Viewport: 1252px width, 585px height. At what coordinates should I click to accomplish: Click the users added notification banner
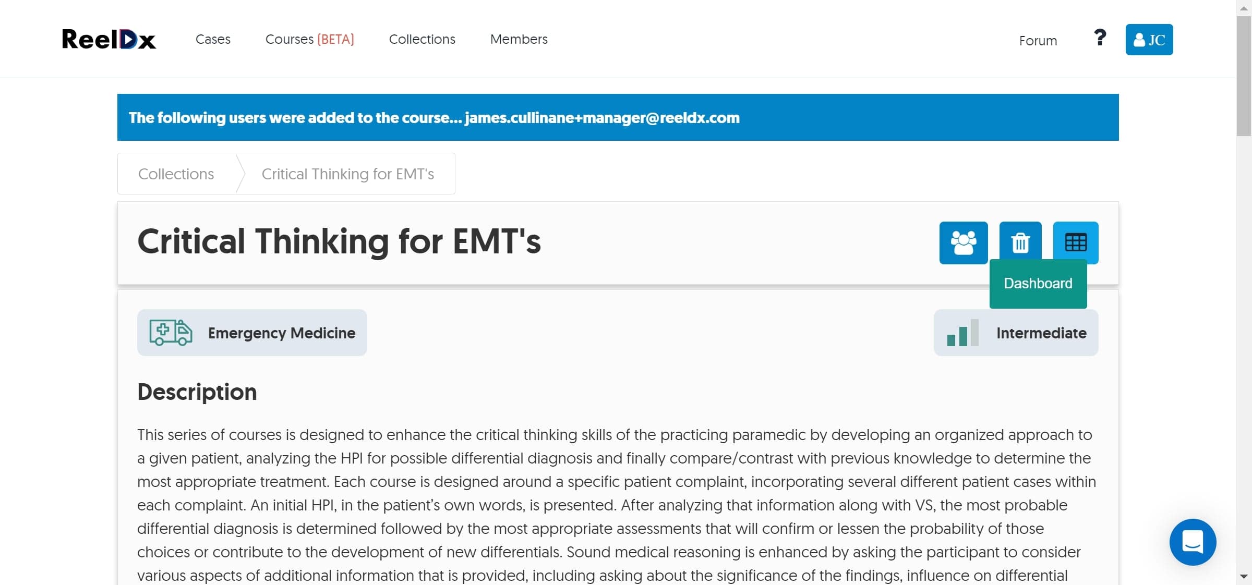(x=618, y=117)
